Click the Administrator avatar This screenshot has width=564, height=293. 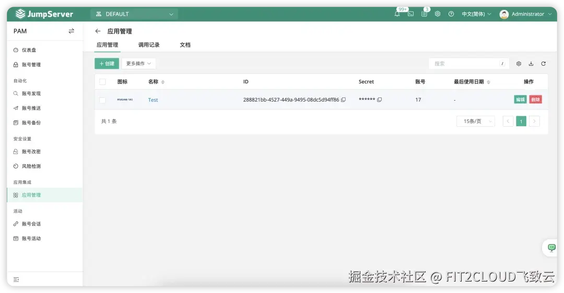pyautogui.click(x=504, y=15)
